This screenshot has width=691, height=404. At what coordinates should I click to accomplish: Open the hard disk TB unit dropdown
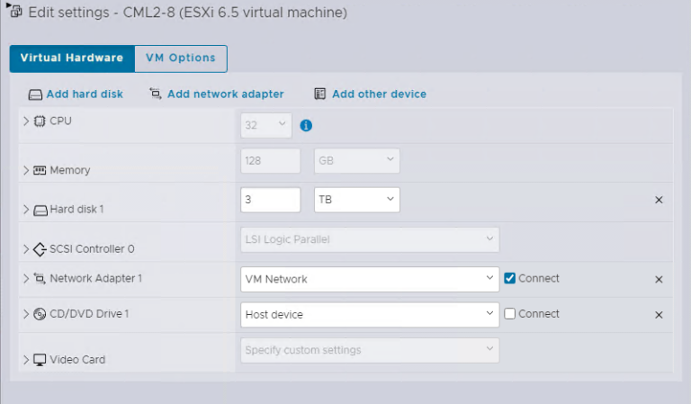(x=356, y=200)
